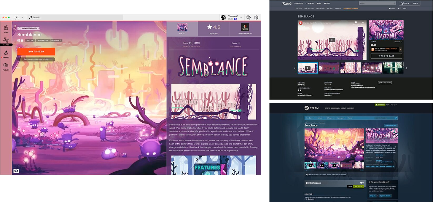Image resolution: width=433 pixels, height=202 pixels.
Task: Open the chat bubbles icon in Kartridge
Action: pyautogui.click(x=249, y=17)
